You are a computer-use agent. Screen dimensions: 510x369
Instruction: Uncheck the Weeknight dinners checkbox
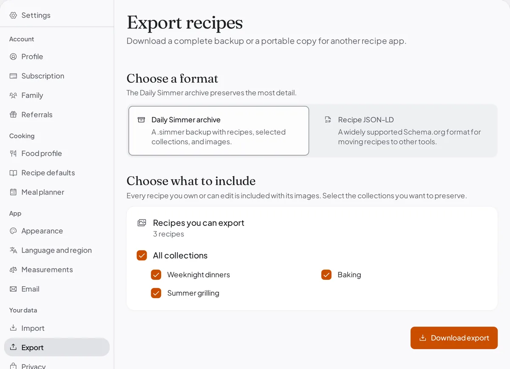[x=156, y=275]
